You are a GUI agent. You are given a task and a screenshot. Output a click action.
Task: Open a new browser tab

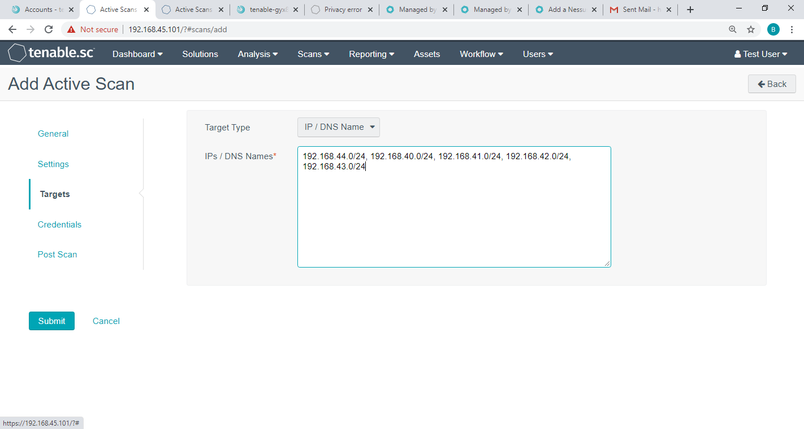(690, 10)
